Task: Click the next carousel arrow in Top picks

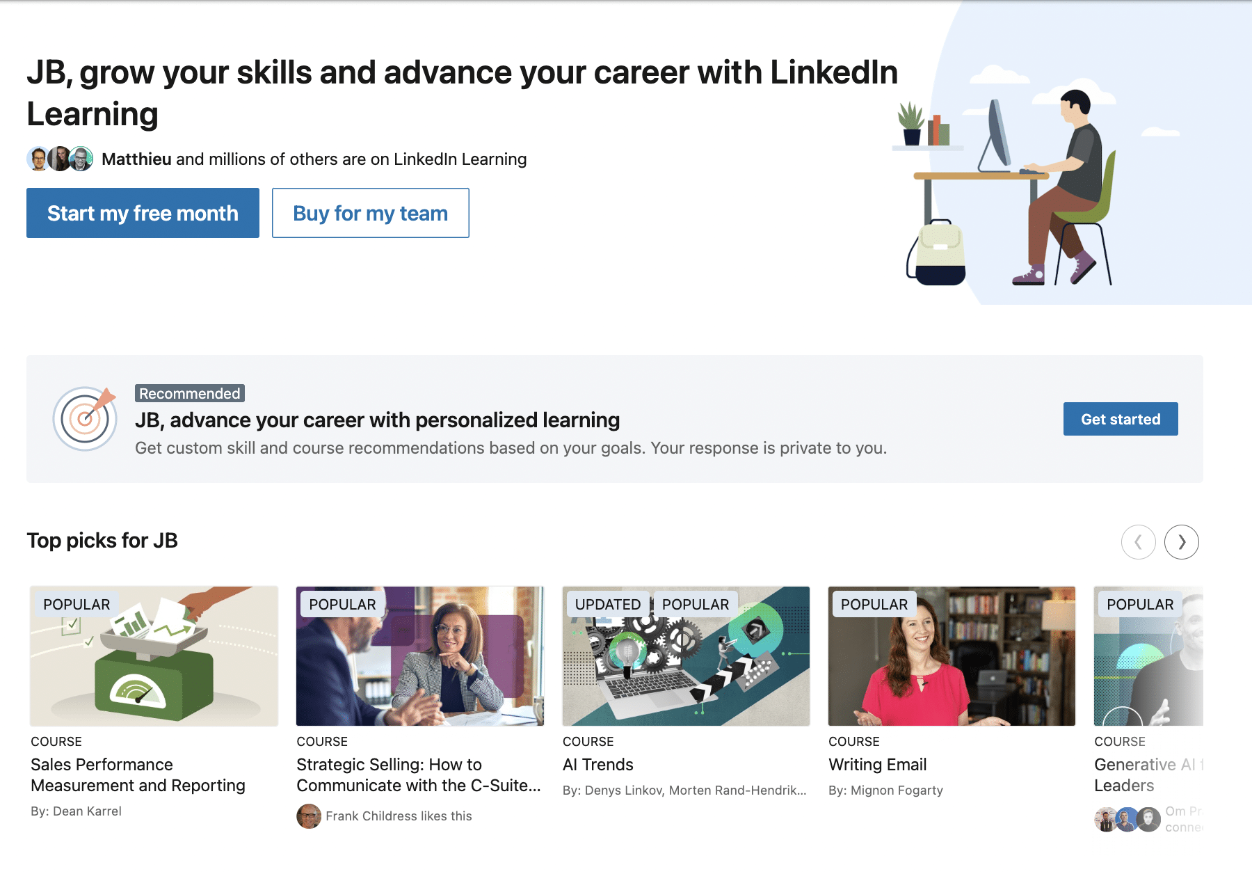Action: [1181, 542]
